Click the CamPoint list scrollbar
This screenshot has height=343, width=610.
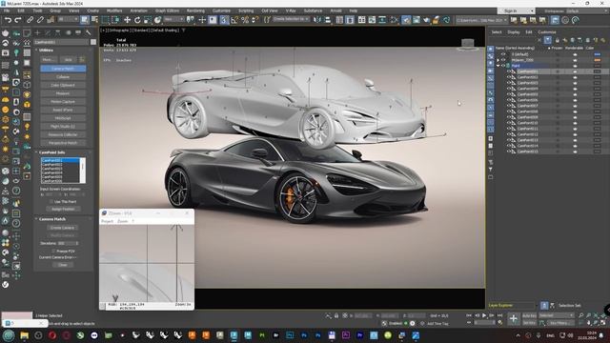pos(83,170)
